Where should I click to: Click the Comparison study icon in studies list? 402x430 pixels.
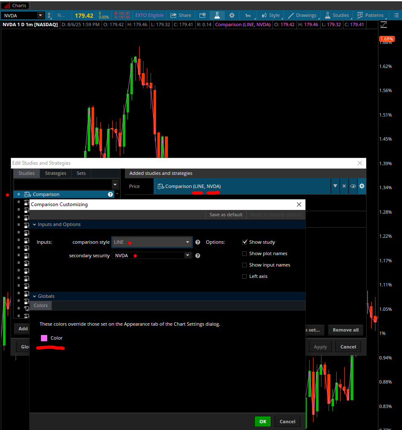(x=27, y=194)
